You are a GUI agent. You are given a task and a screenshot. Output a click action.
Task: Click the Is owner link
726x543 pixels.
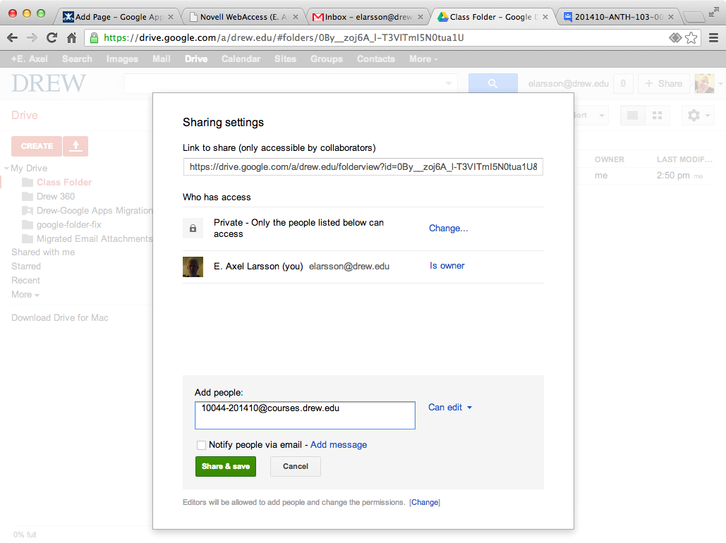coord(447,266)
